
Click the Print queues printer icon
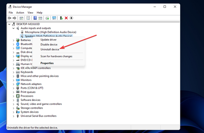18,92
